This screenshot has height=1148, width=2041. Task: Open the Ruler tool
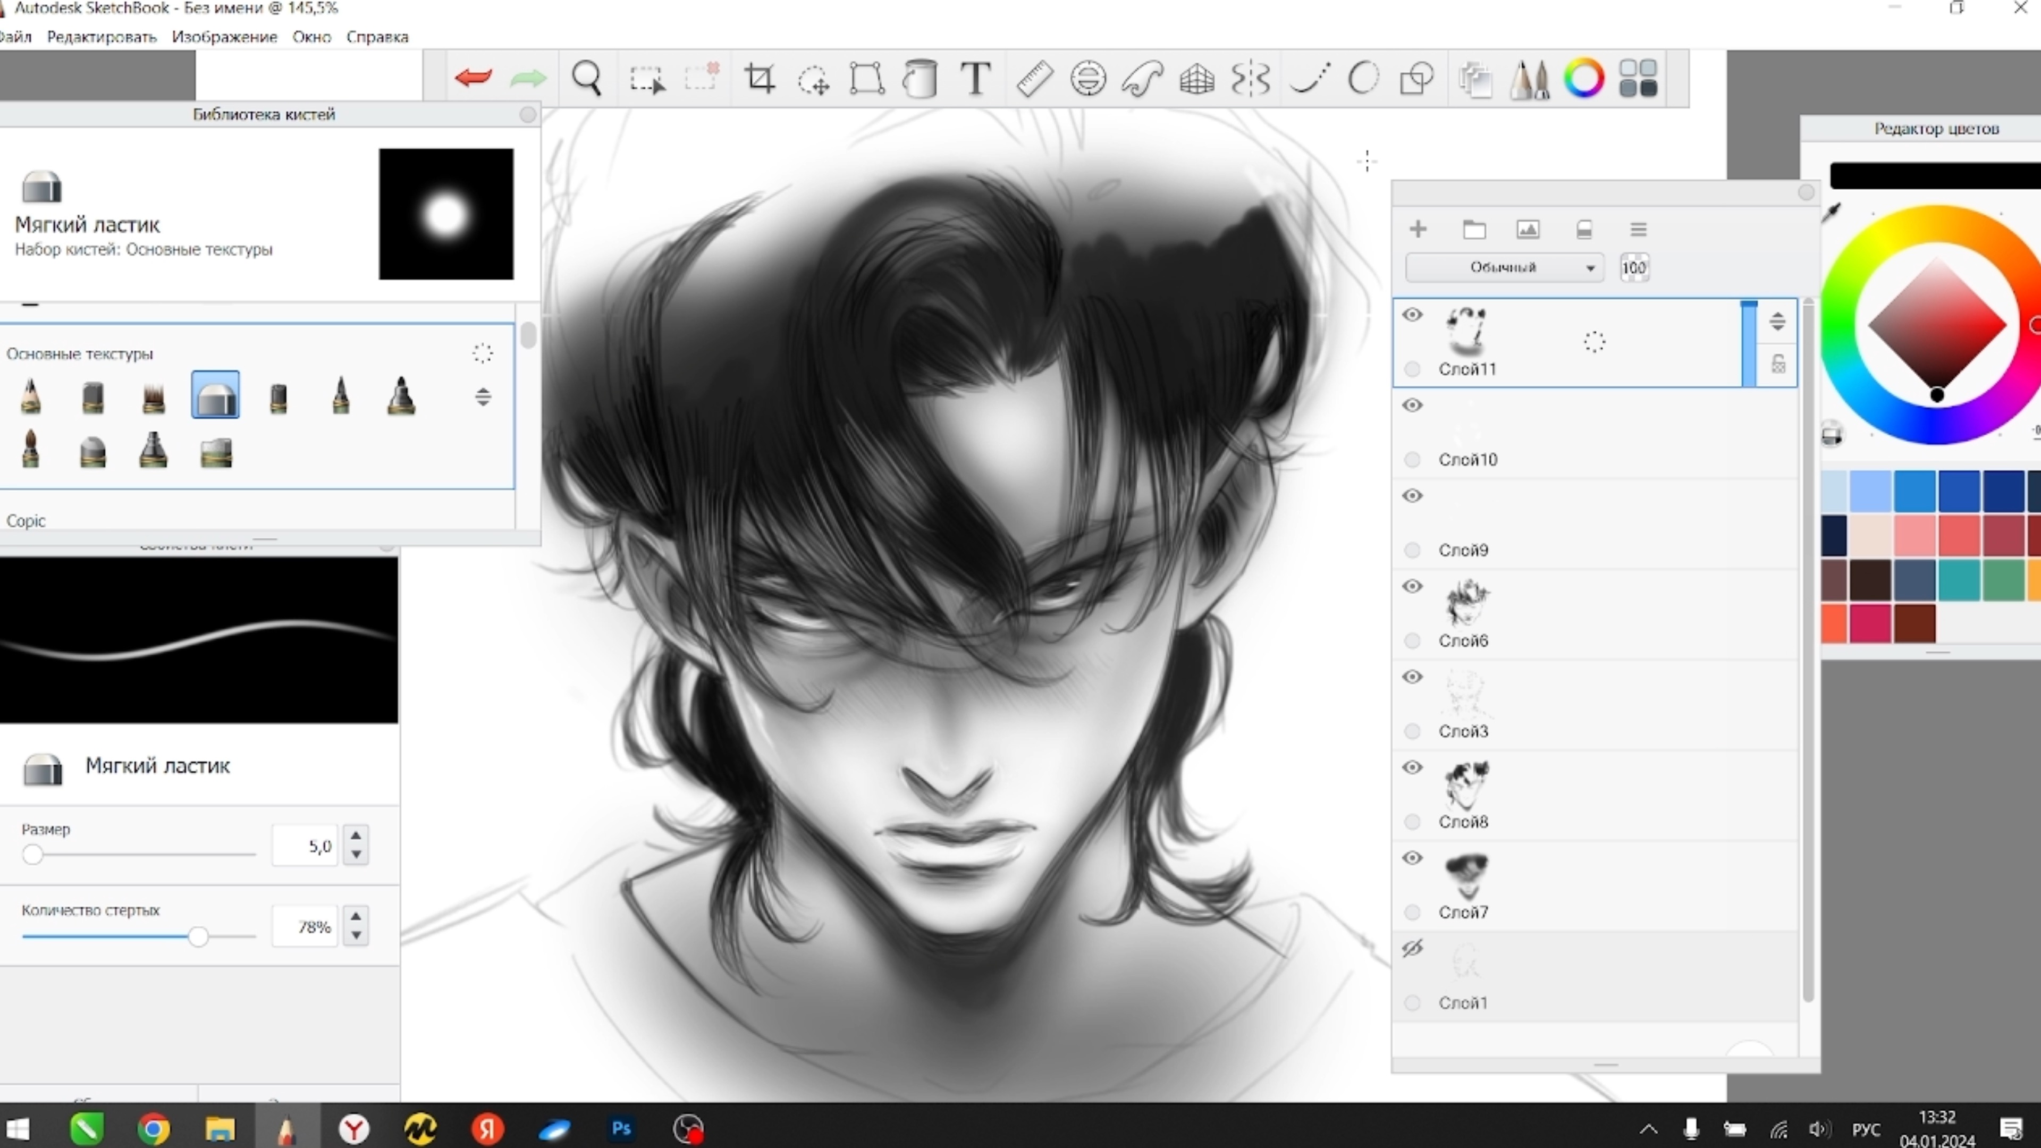tap(1034, 78)
